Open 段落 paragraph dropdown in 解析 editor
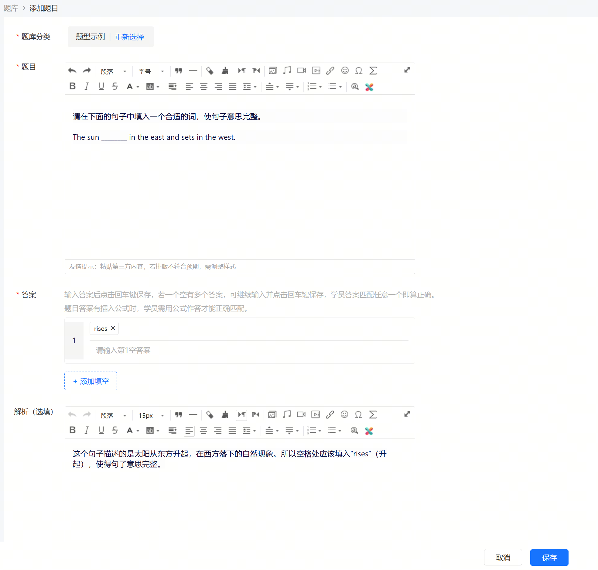The image size is (598, 570). 113,415
